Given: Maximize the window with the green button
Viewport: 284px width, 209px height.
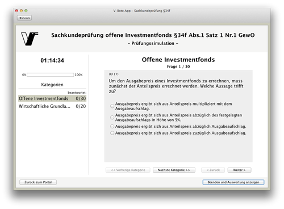Looking at the screenshot, I should tap(26, 11).
